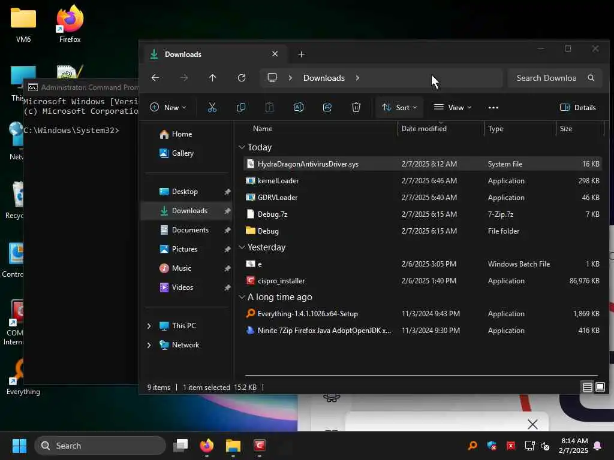Open the notification bell icon
Image resolution: width=614 pixels, height=460 pixels.
tap(598, 446)
